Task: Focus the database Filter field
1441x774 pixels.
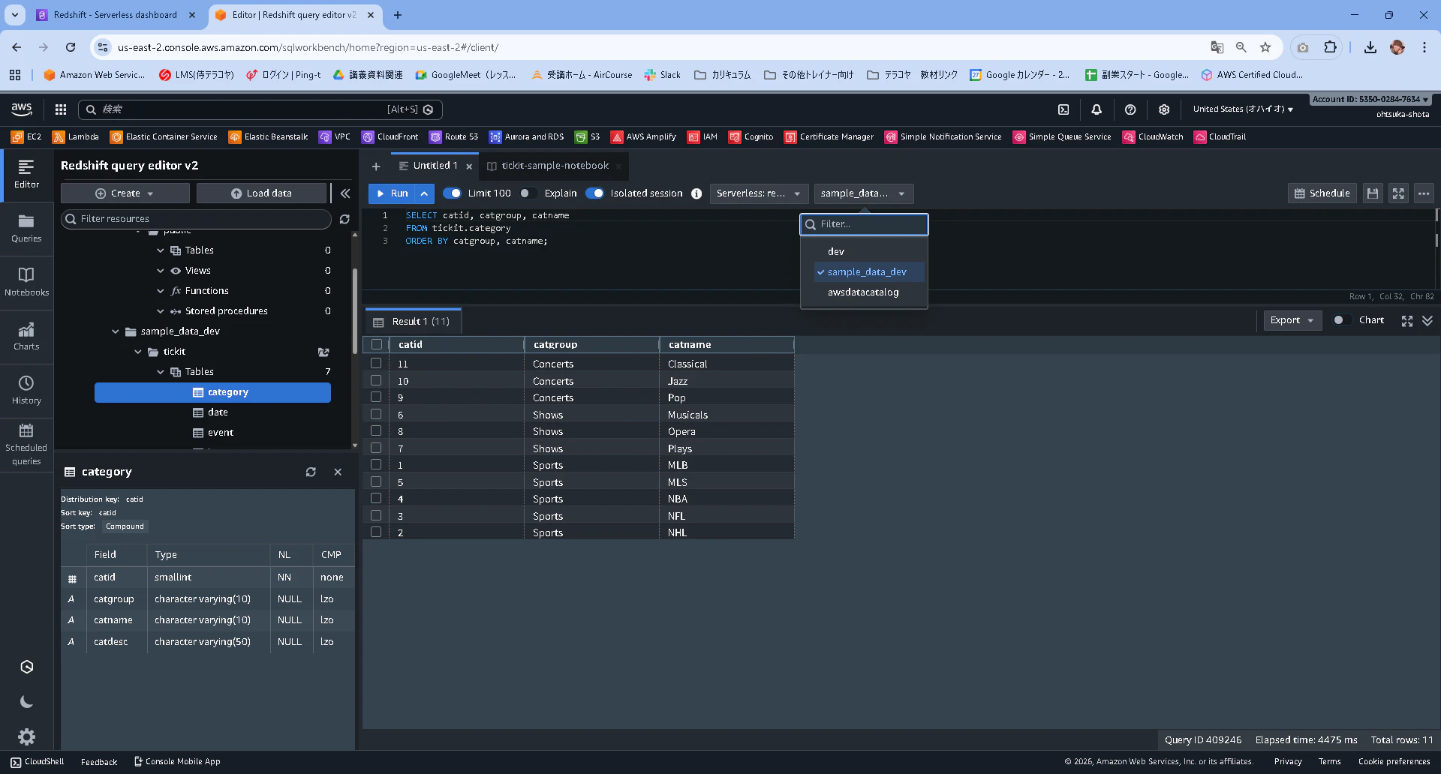Action: 864,224
